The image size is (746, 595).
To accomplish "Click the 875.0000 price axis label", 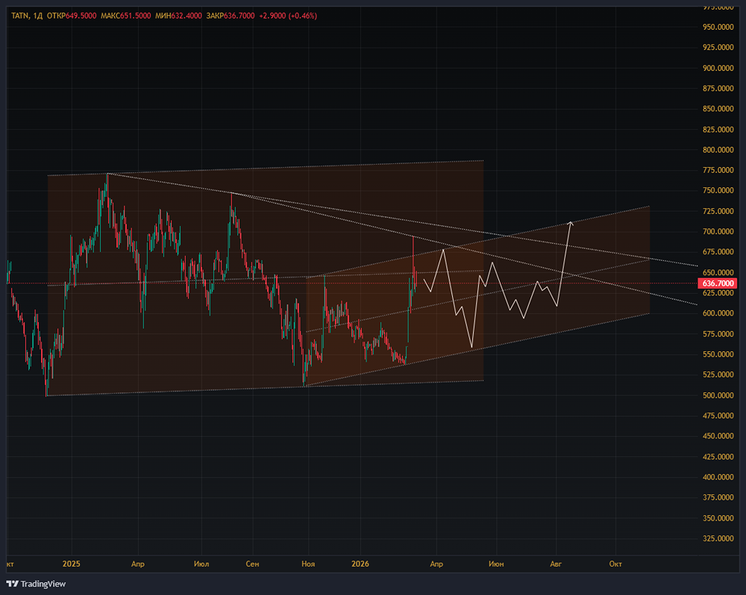I will 718,89.
